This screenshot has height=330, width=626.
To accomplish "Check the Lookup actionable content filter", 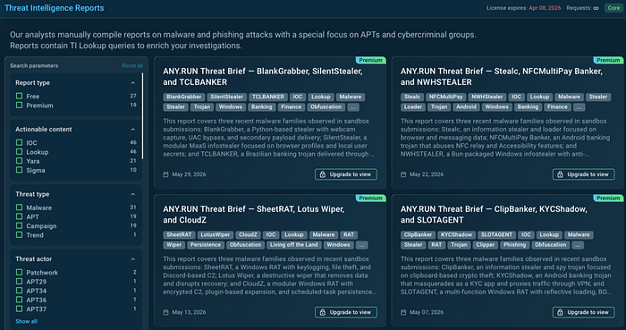I will point(19,152).
